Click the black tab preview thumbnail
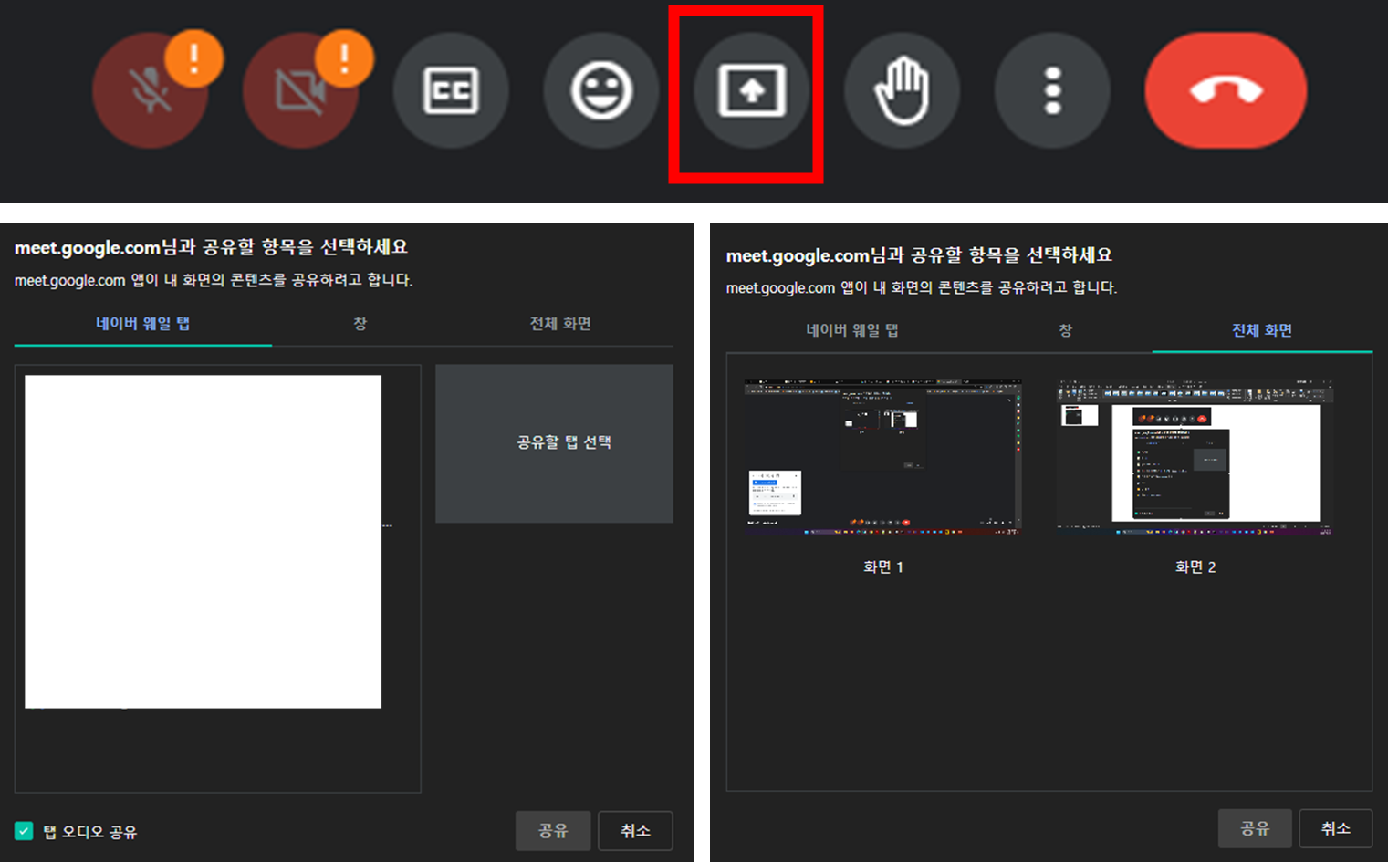1388x862 pixels. (203, 541)
